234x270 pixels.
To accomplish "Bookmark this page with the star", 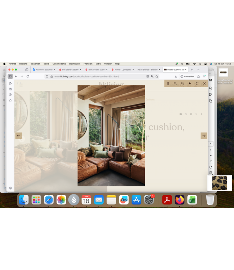I will [157, 76].
